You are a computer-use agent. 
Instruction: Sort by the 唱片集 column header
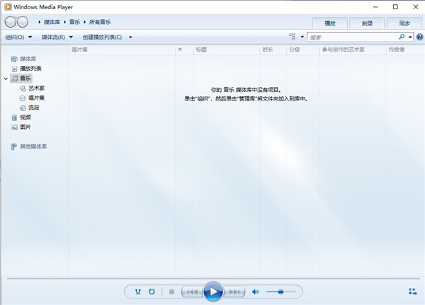pyautogui.click(x=122, y=50)
